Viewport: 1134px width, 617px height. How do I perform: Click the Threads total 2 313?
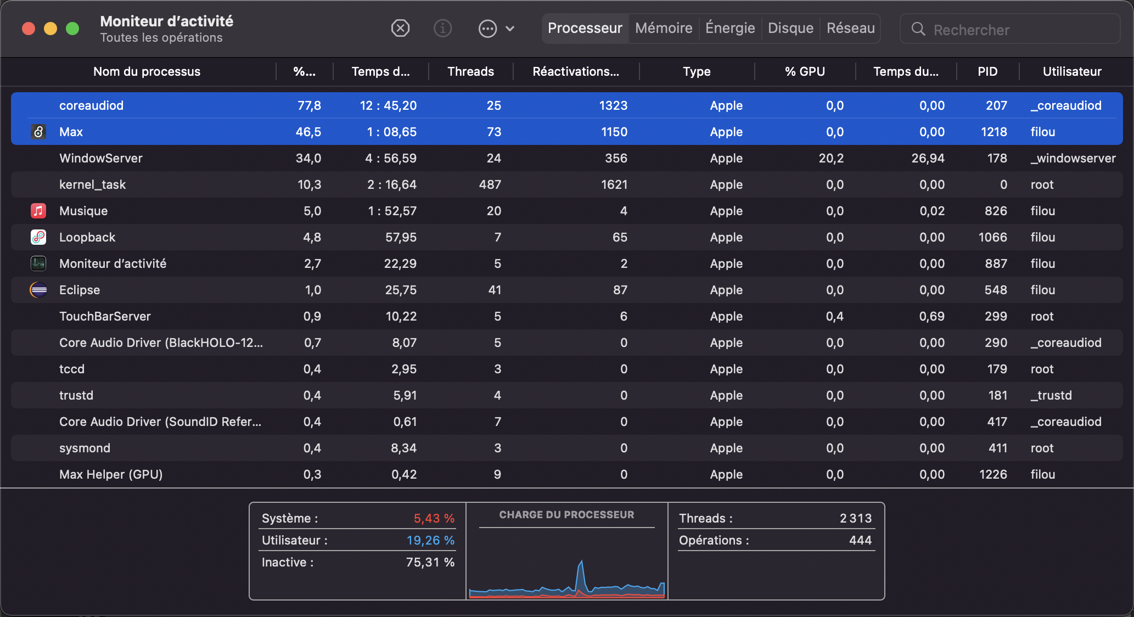click(856, 518)
